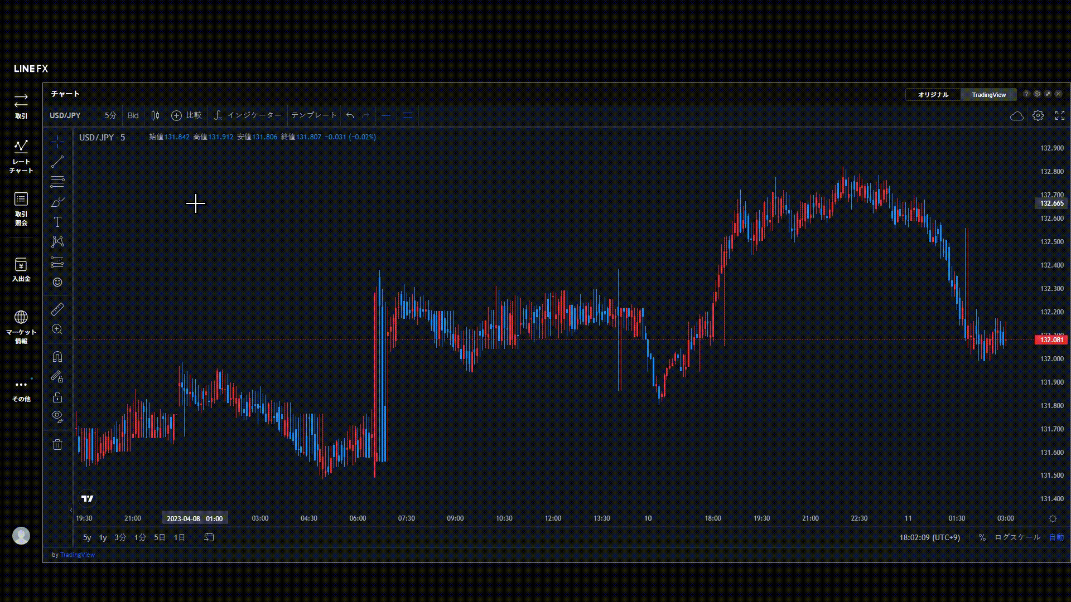Click the TradingView attribution link
Screen dimensions: 1071x602
(x=77, y=555)
